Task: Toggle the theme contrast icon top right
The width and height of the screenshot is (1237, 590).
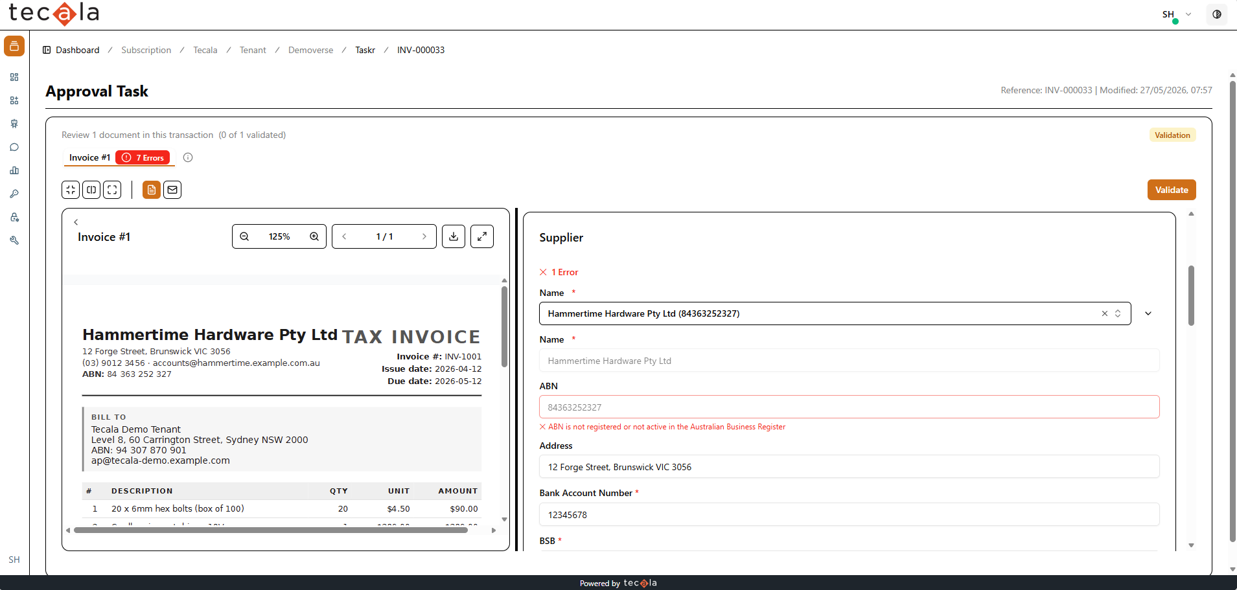Action: (1217, 14)
